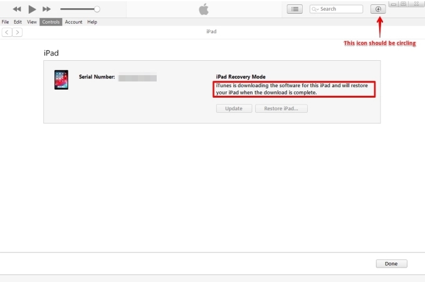Viewport: 425px width, 282px height.
Task: Select the Controls menu
Action: coord(50,22)
